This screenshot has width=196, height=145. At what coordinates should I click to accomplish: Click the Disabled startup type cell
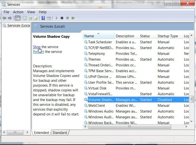click(165, 100)
